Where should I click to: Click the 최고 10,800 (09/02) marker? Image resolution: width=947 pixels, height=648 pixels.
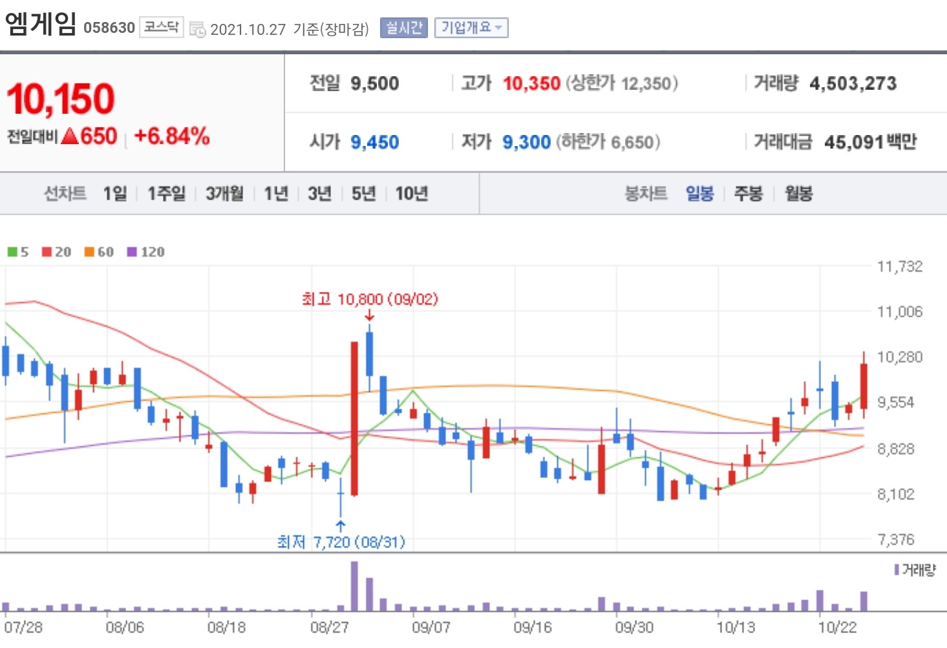370,299
